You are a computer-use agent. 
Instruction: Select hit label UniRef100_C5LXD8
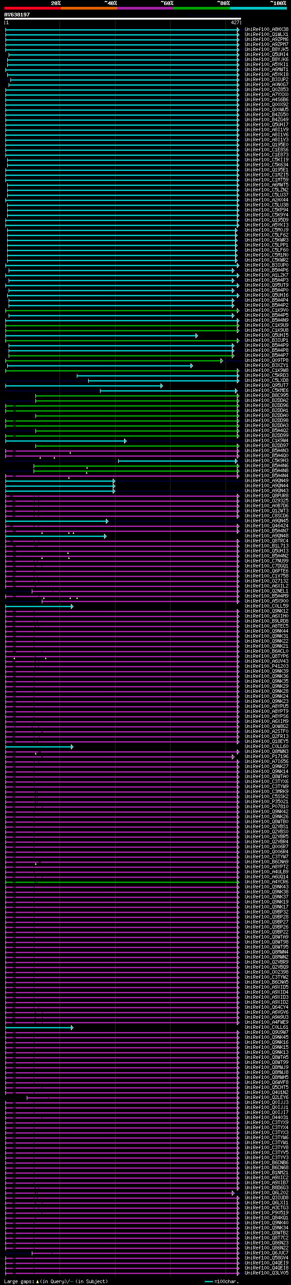click(266, 381)
